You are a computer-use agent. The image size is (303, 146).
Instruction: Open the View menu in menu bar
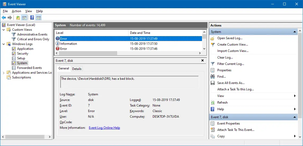29,11
